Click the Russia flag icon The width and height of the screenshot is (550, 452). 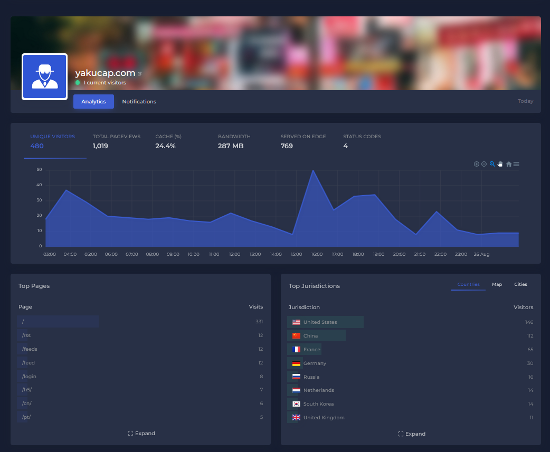297,377
